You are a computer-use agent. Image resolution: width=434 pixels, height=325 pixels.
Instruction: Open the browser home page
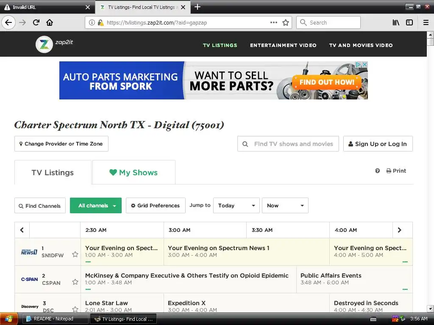[x=50, y=22]
